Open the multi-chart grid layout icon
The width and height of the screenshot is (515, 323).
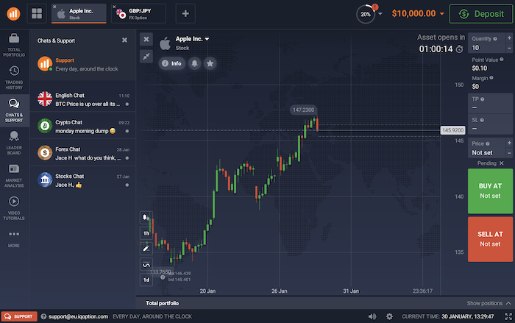point(37,13)
